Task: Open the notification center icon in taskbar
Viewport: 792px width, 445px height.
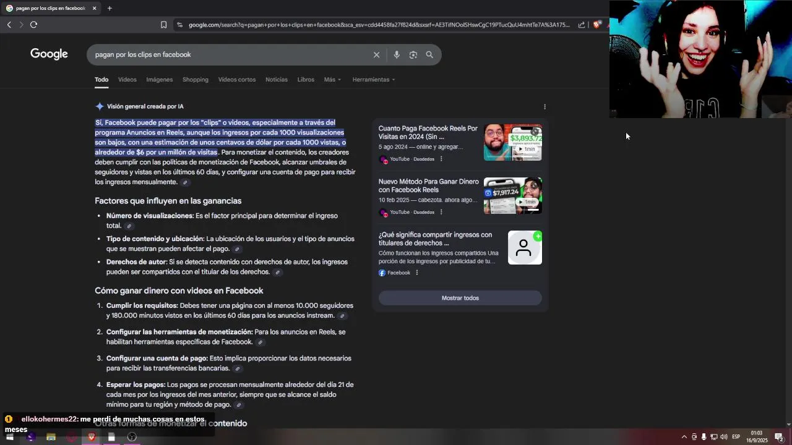Action: coord(779,437)
